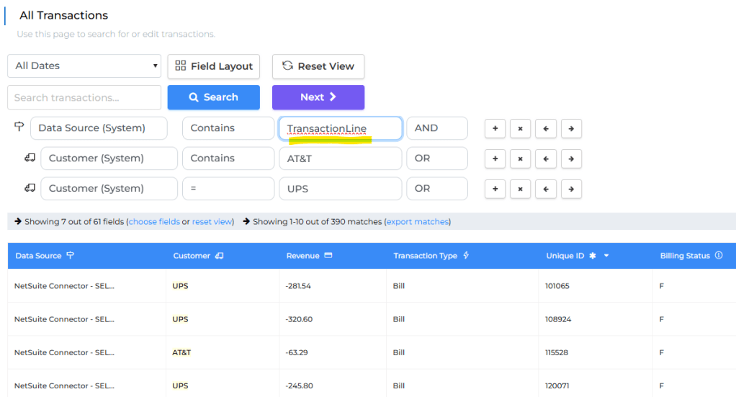This screenshot has height=397, width=736.
Task: Delete the UPS filter row using x icon
Action: 520,189
